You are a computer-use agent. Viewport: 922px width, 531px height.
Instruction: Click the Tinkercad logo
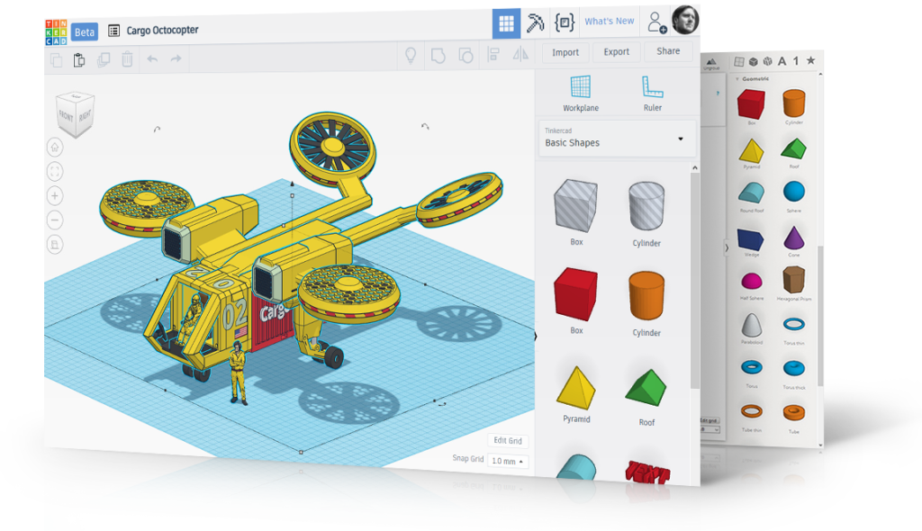click(56, 32)
